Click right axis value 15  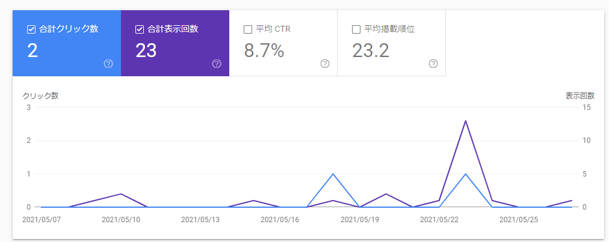tap(587, 107)
